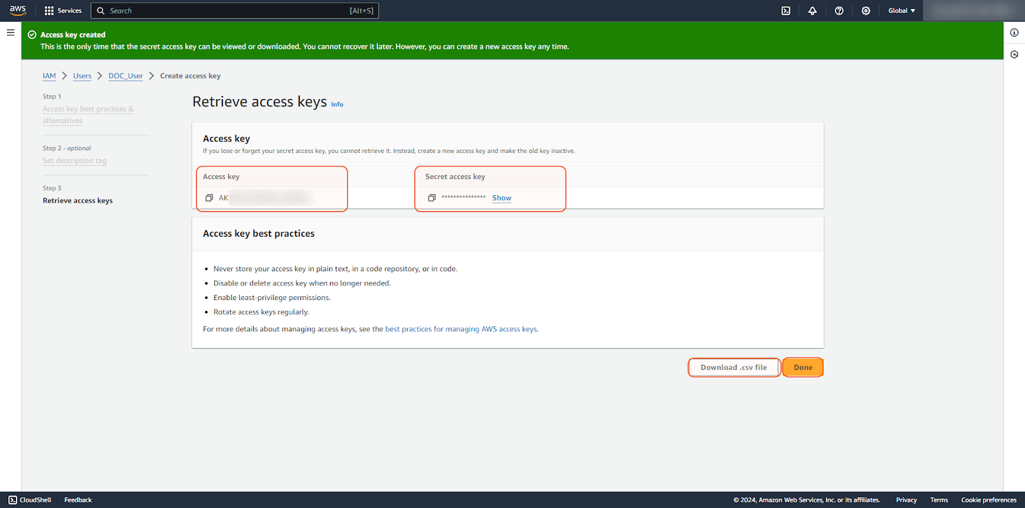1025x508 pixels.
Task: Open the notifications bell
Action: (812, 11)
